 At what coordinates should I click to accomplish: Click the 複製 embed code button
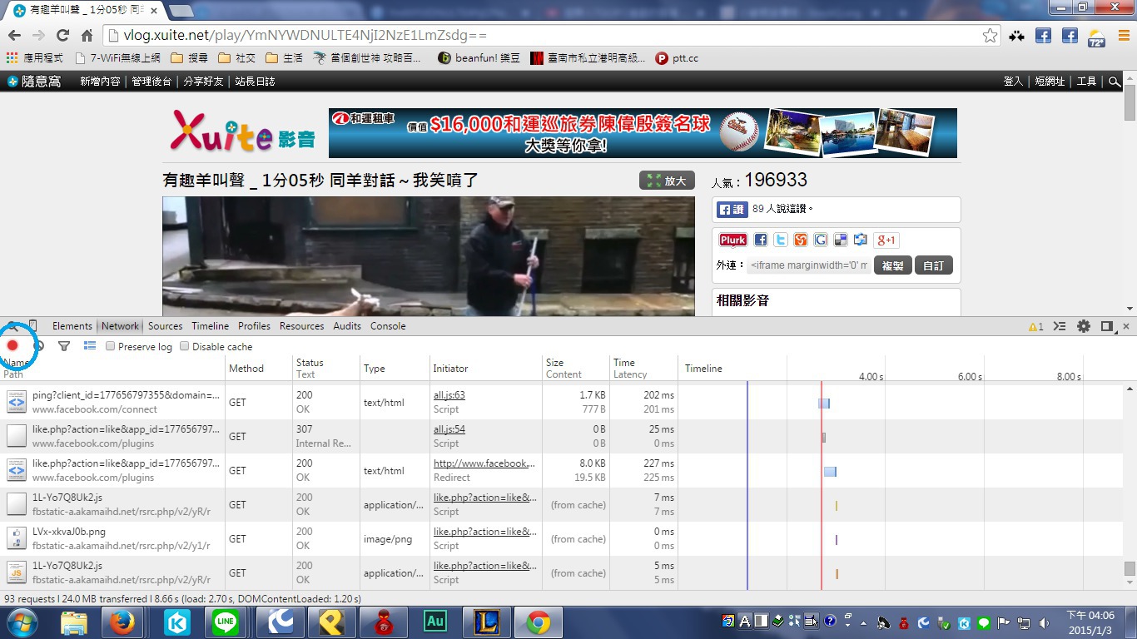click(x=892, y=266)
